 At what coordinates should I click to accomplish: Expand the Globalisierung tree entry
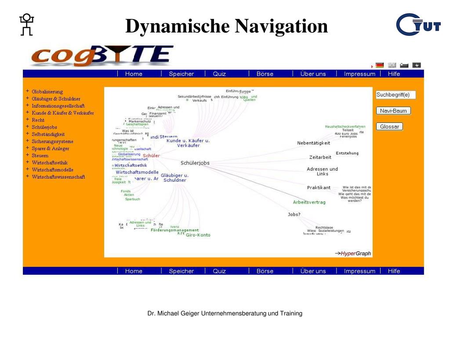click(28, 91)
